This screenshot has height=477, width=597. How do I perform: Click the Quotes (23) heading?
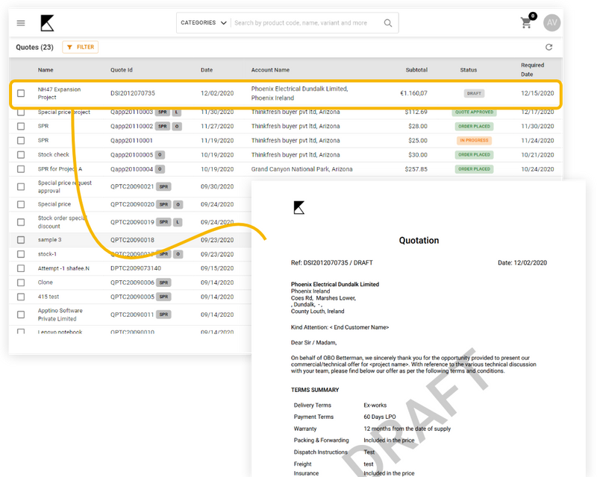(x=34, y=46)
